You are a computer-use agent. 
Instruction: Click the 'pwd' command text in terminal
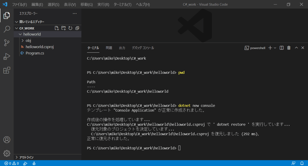coord(181,73)
